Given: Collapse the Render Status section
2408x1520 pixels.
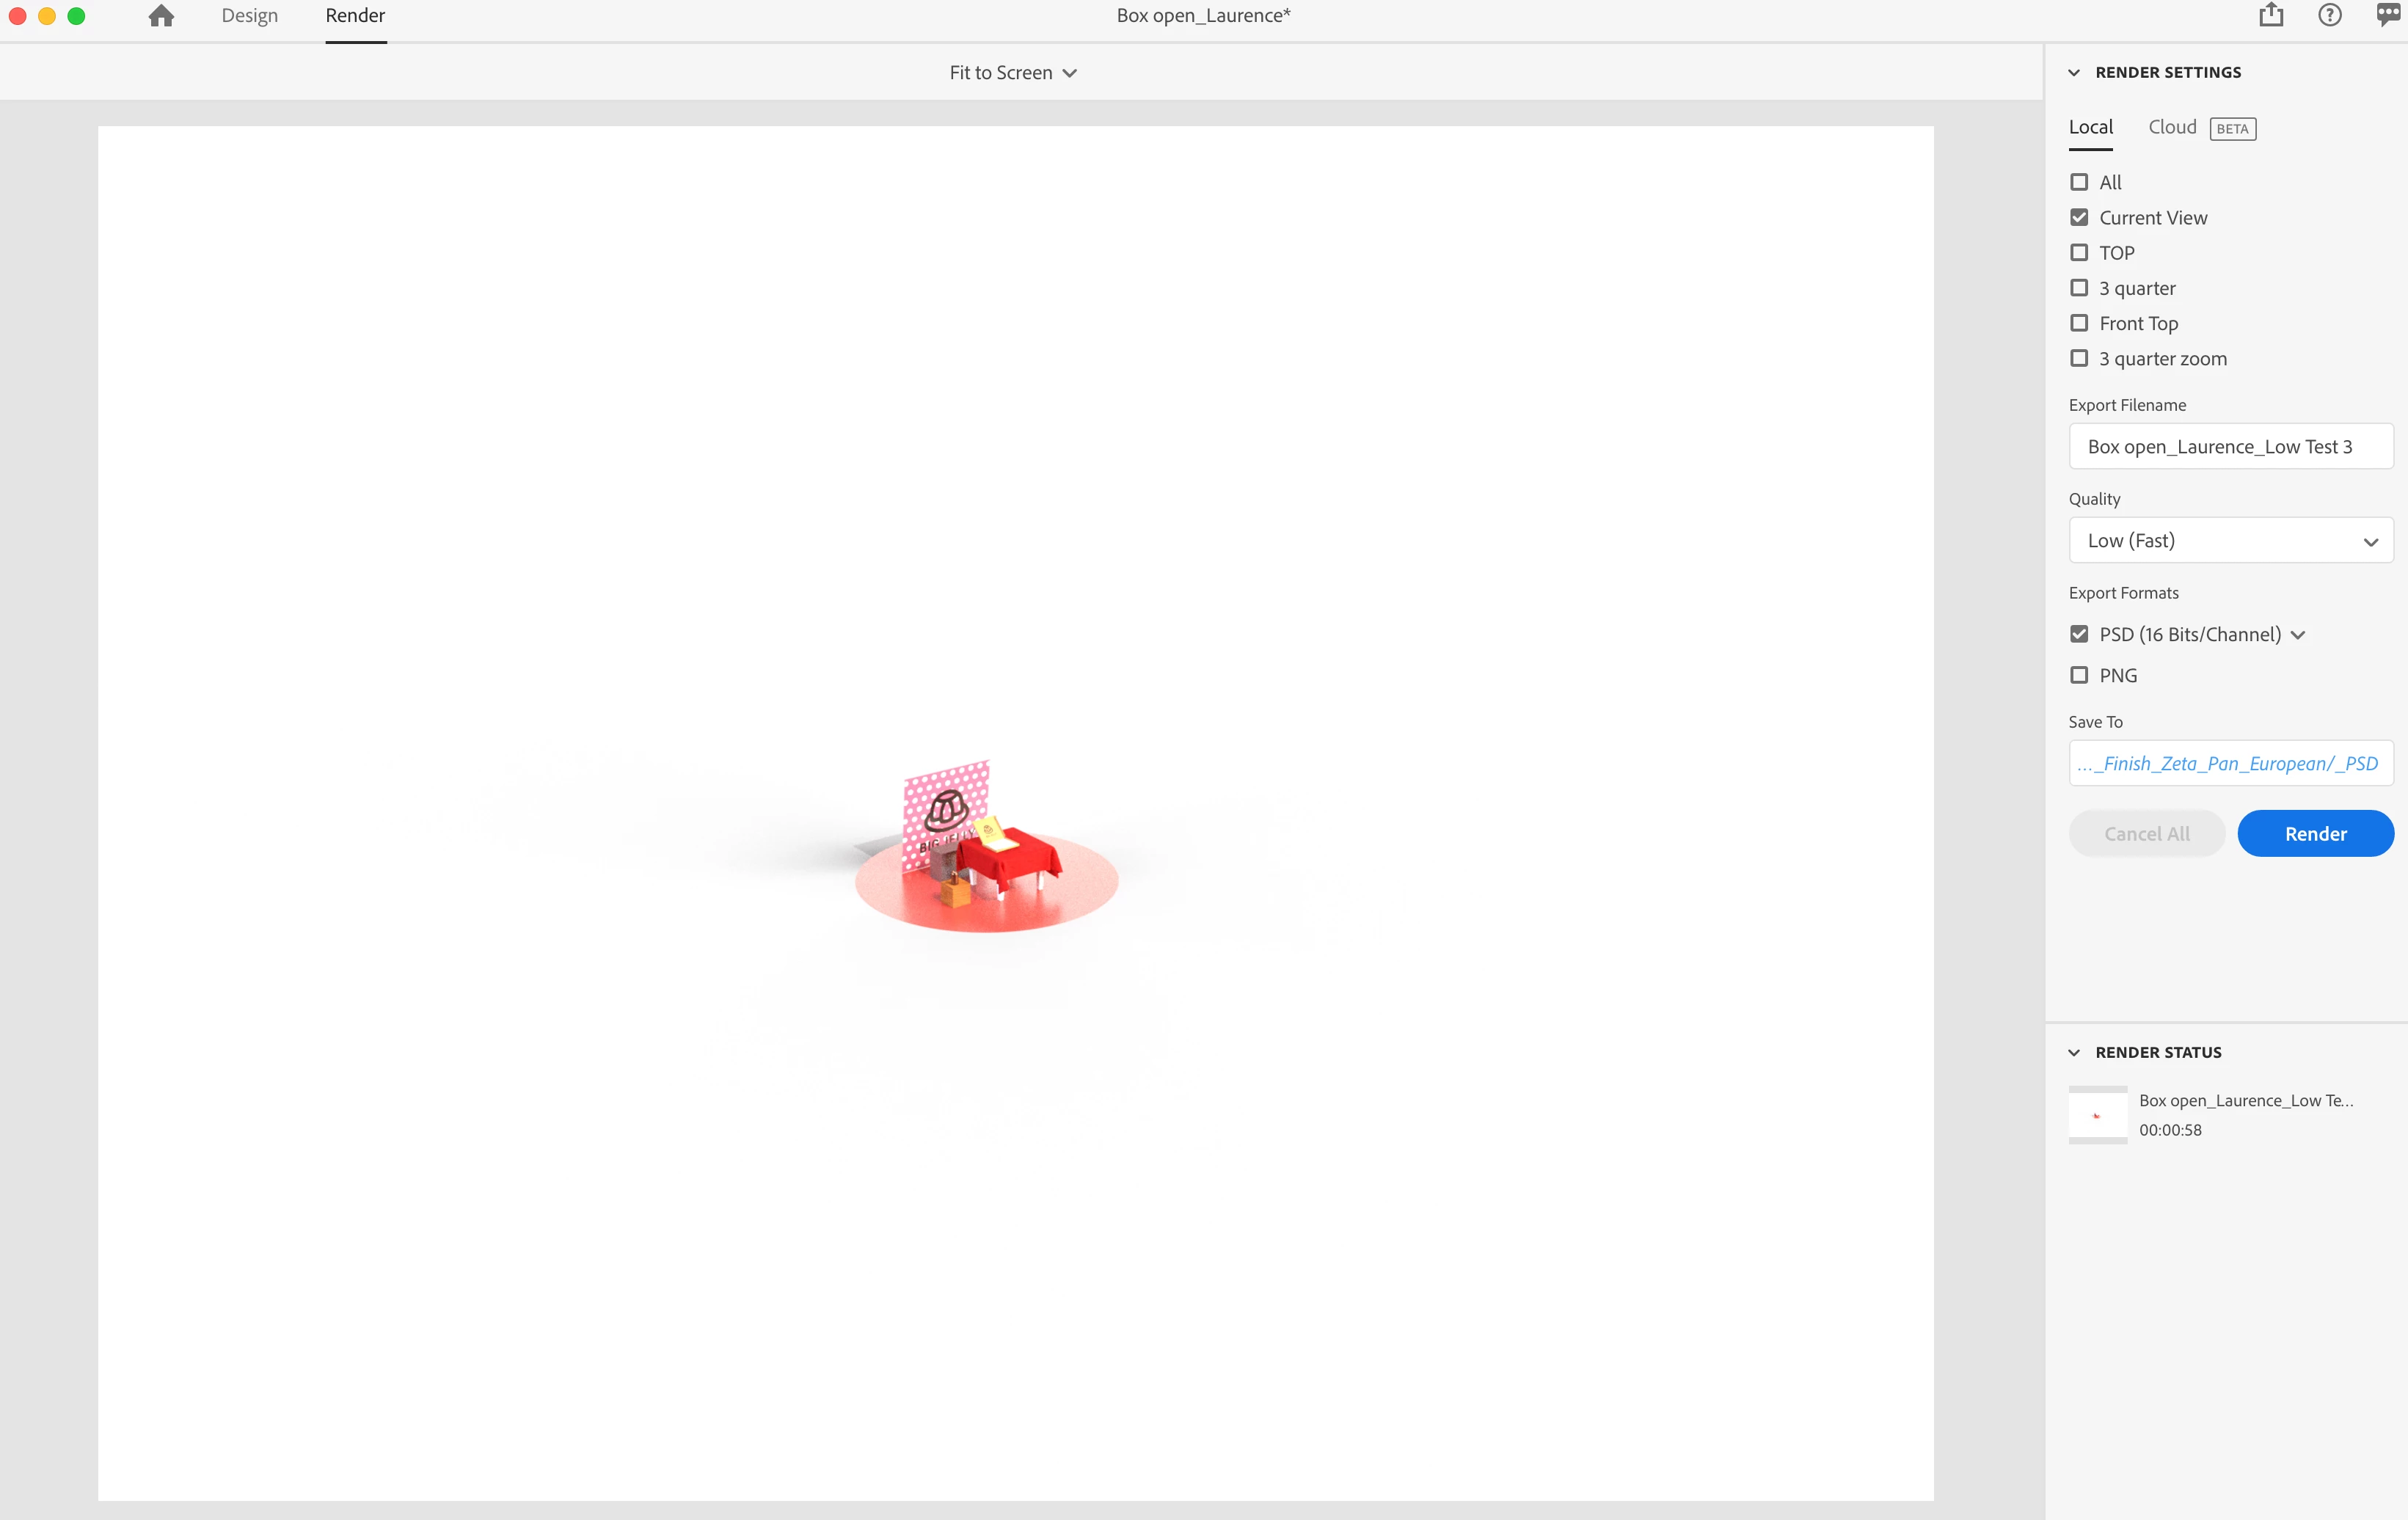Looking at the screenshot, I should click(x=2074, y=1052).
